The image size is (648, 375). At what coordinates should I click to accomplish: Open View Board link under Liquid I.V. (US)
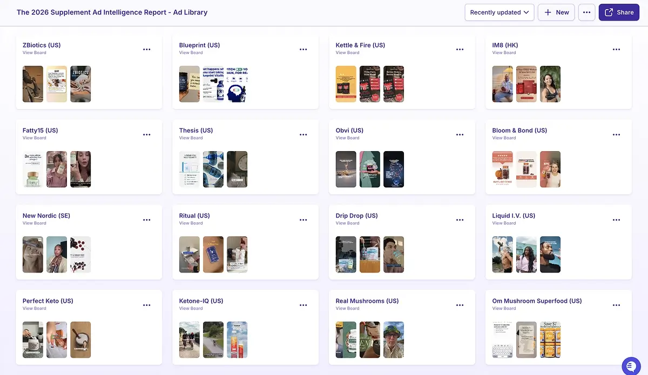(504, 223)
